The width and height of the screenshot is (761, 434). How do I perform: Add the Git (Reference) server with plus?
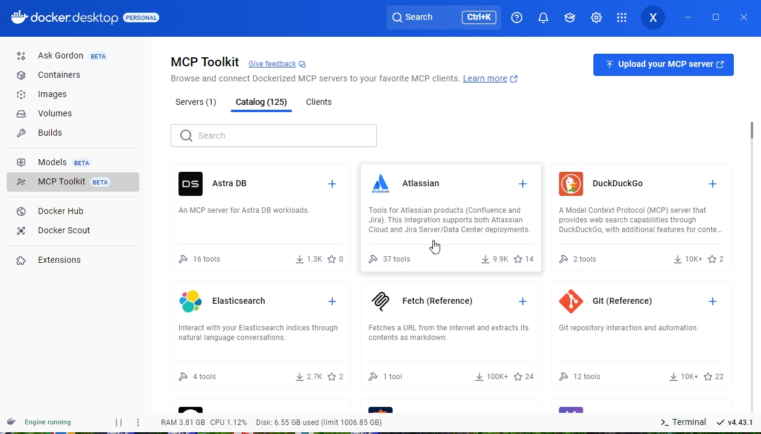pos(713,301)
